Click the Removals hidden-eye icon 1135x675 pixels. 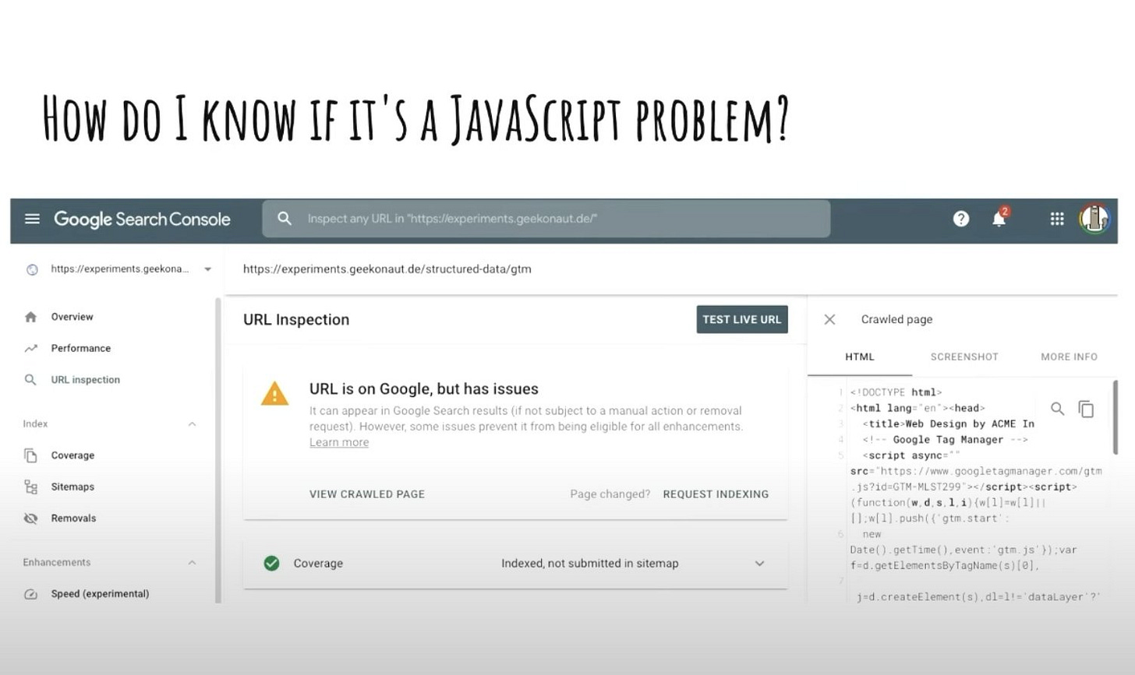(x=30, y=519)
